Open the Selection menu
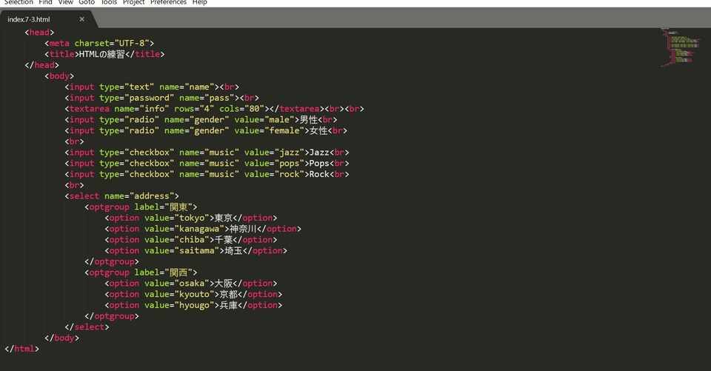The image size is (711, 371). [x=19, y=2]
